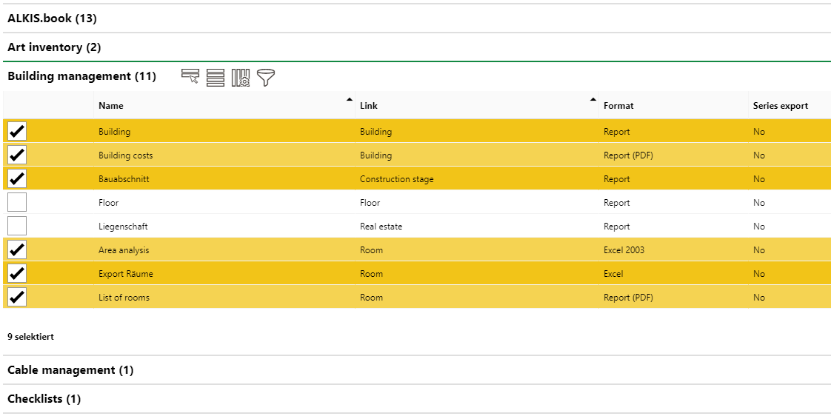Viewport: 831px width, 419px height.
Task: Click the list rows view icon
Action: click(216, 77)
